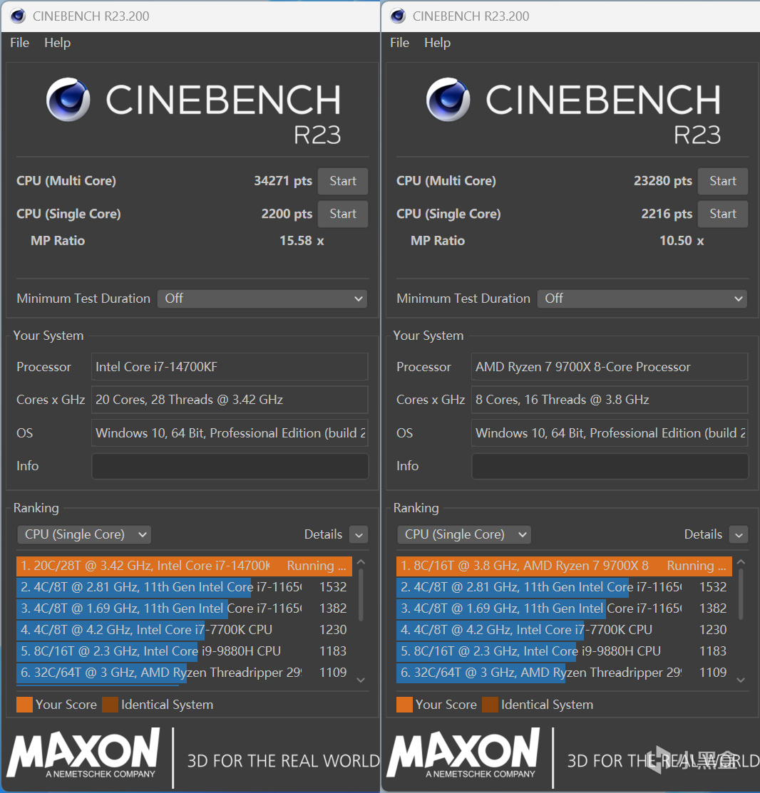Open Minimum Test Duration dropdown in left window
Viewport: 760px width, 793px height.
pos(262,299)
